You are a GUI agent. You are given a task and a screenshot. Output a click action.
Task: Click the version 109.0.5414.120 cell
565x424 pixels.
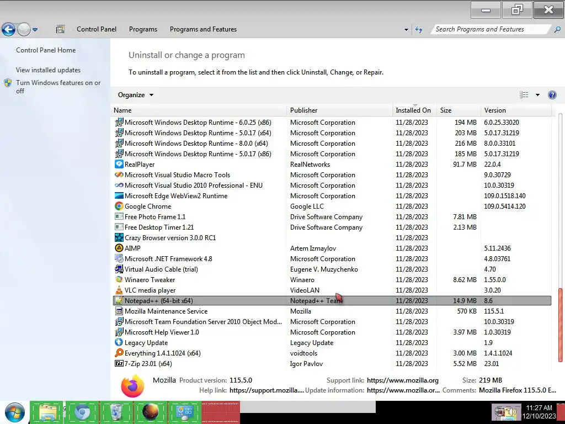coord(505,206)
